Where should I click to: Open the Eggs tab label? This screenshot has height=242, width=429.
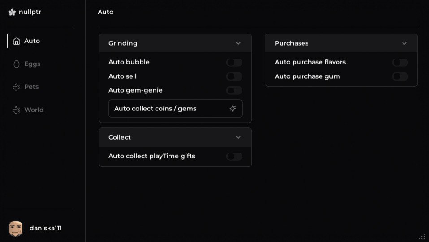(x=32, y=64)
